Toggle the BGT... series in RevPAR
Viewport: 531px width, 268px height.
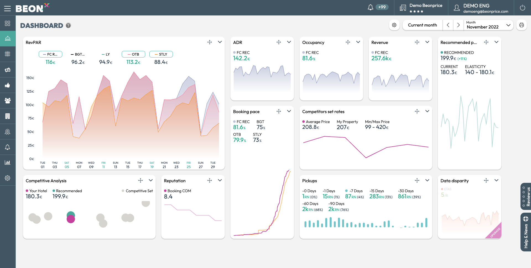[78, 54]
